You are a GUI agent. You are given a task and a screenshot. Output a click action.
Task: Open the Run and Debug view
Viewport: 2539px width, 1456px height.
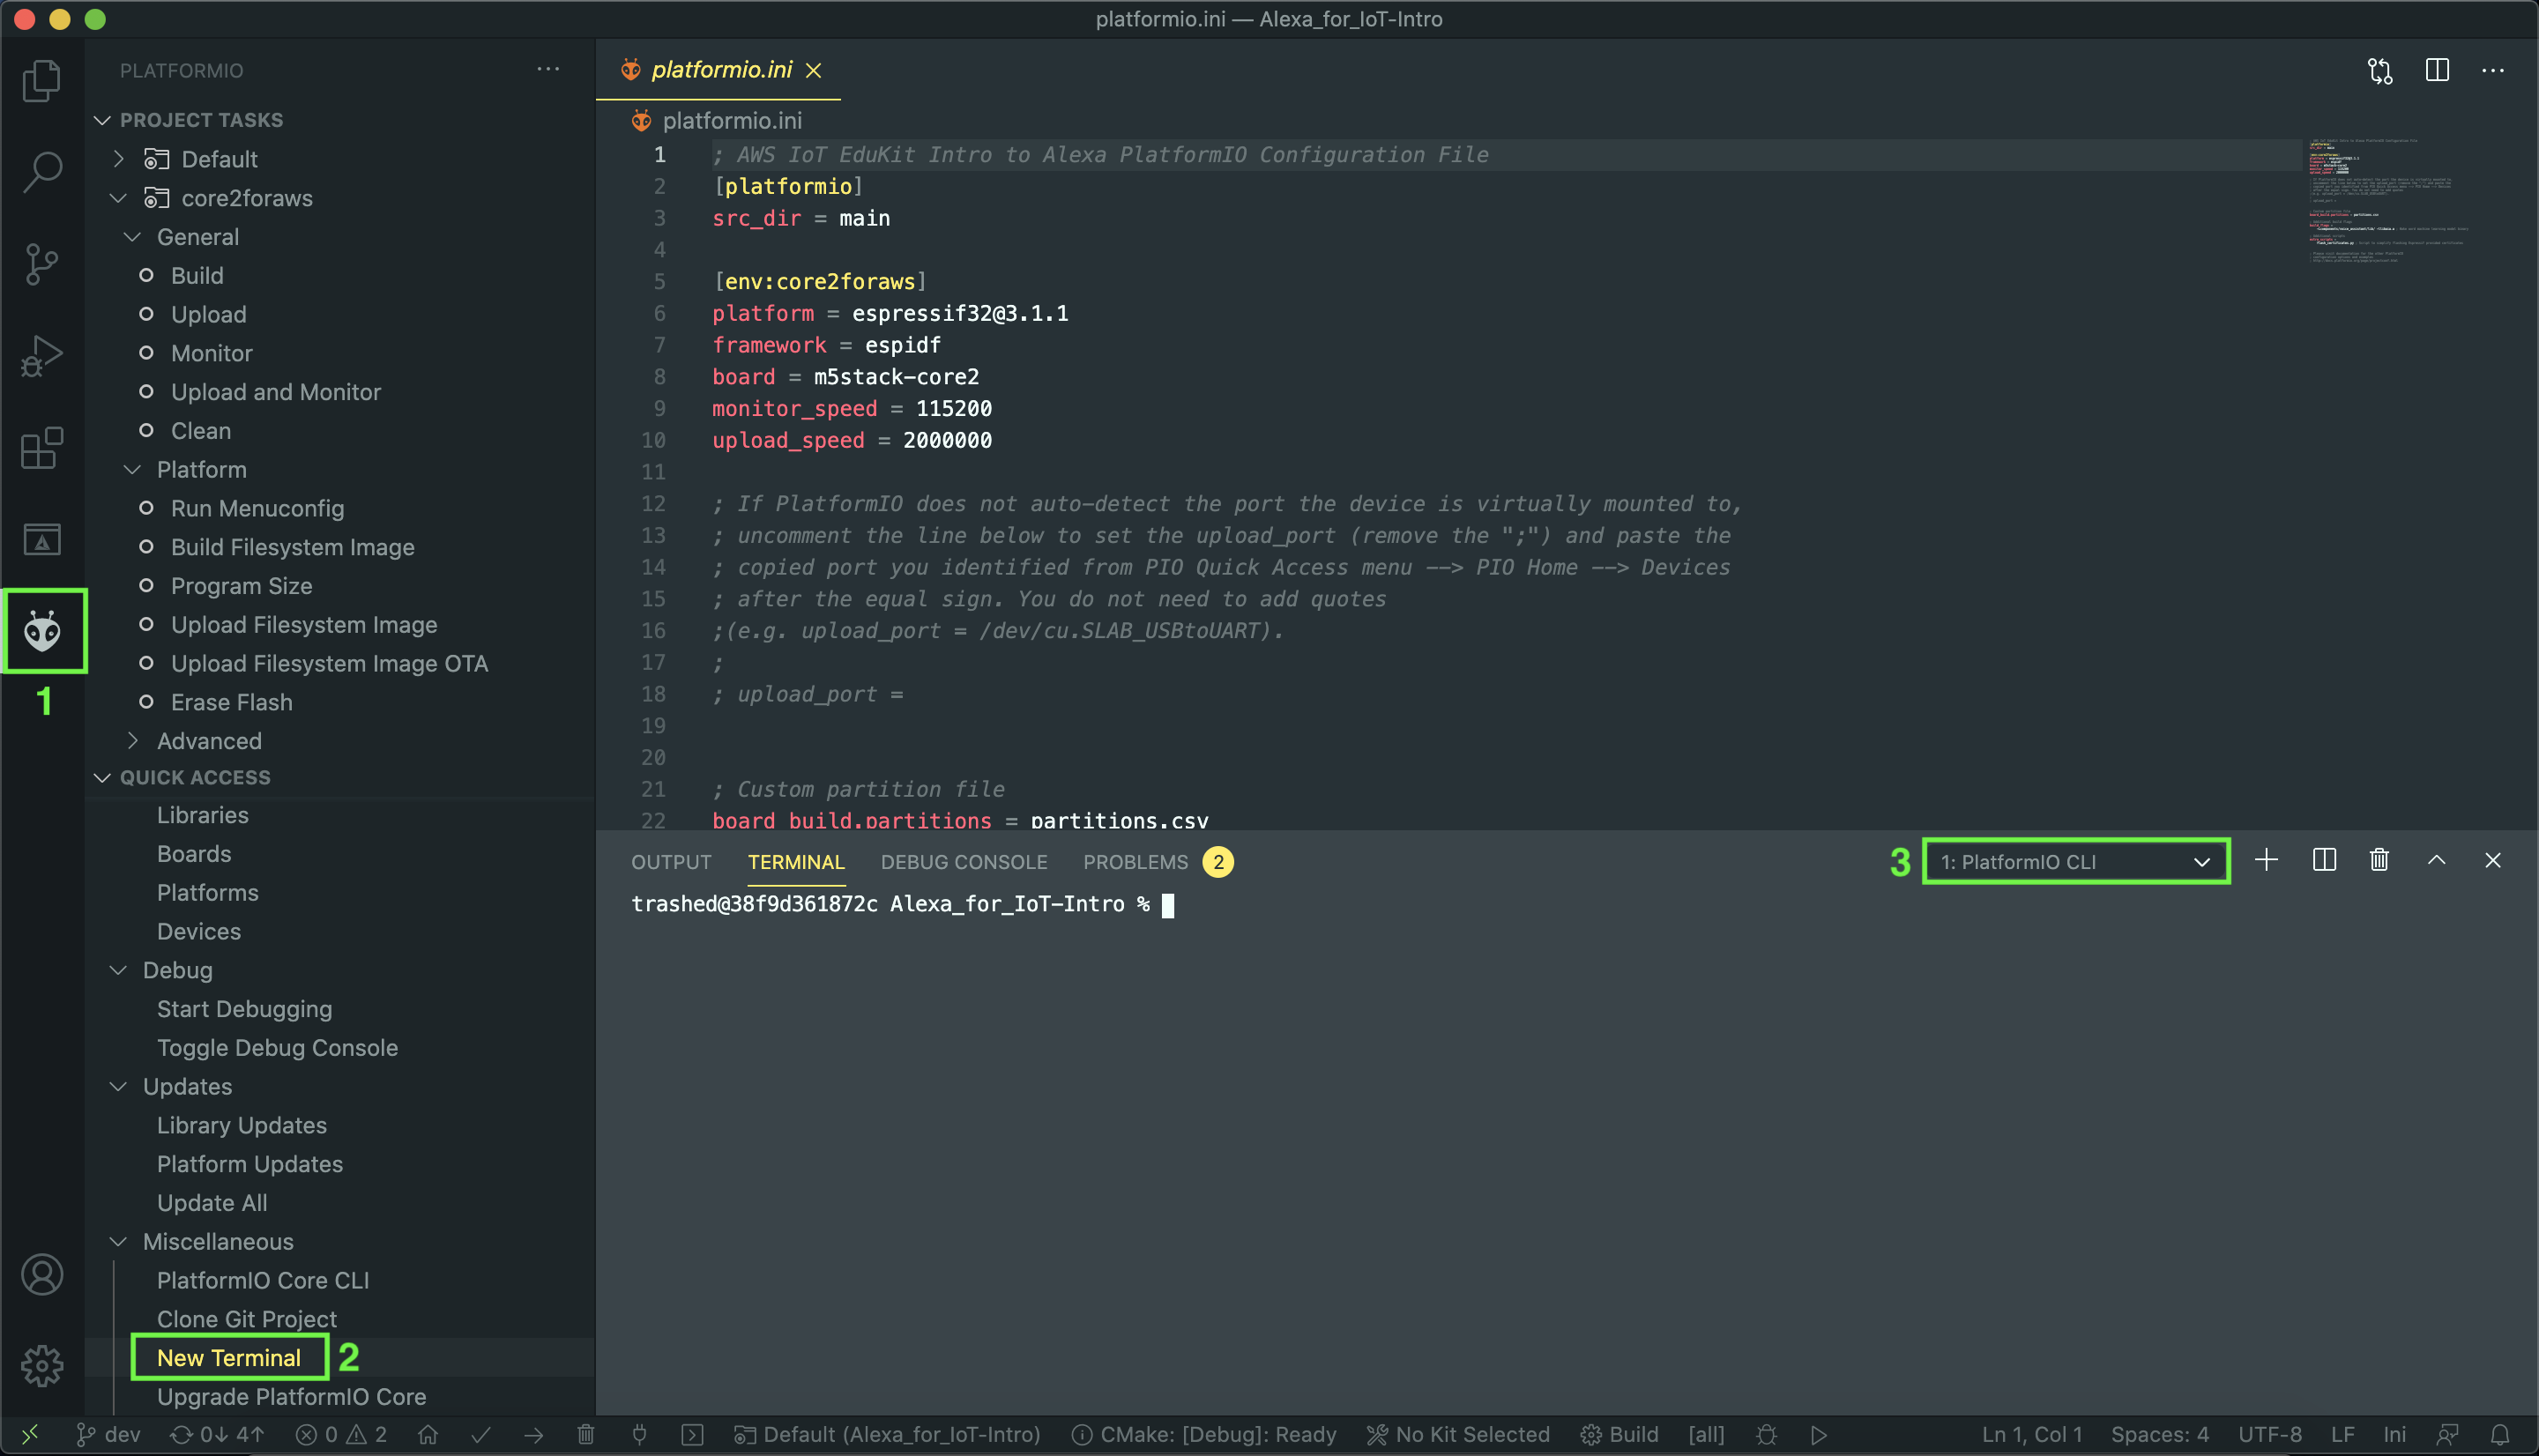point(42,356)
